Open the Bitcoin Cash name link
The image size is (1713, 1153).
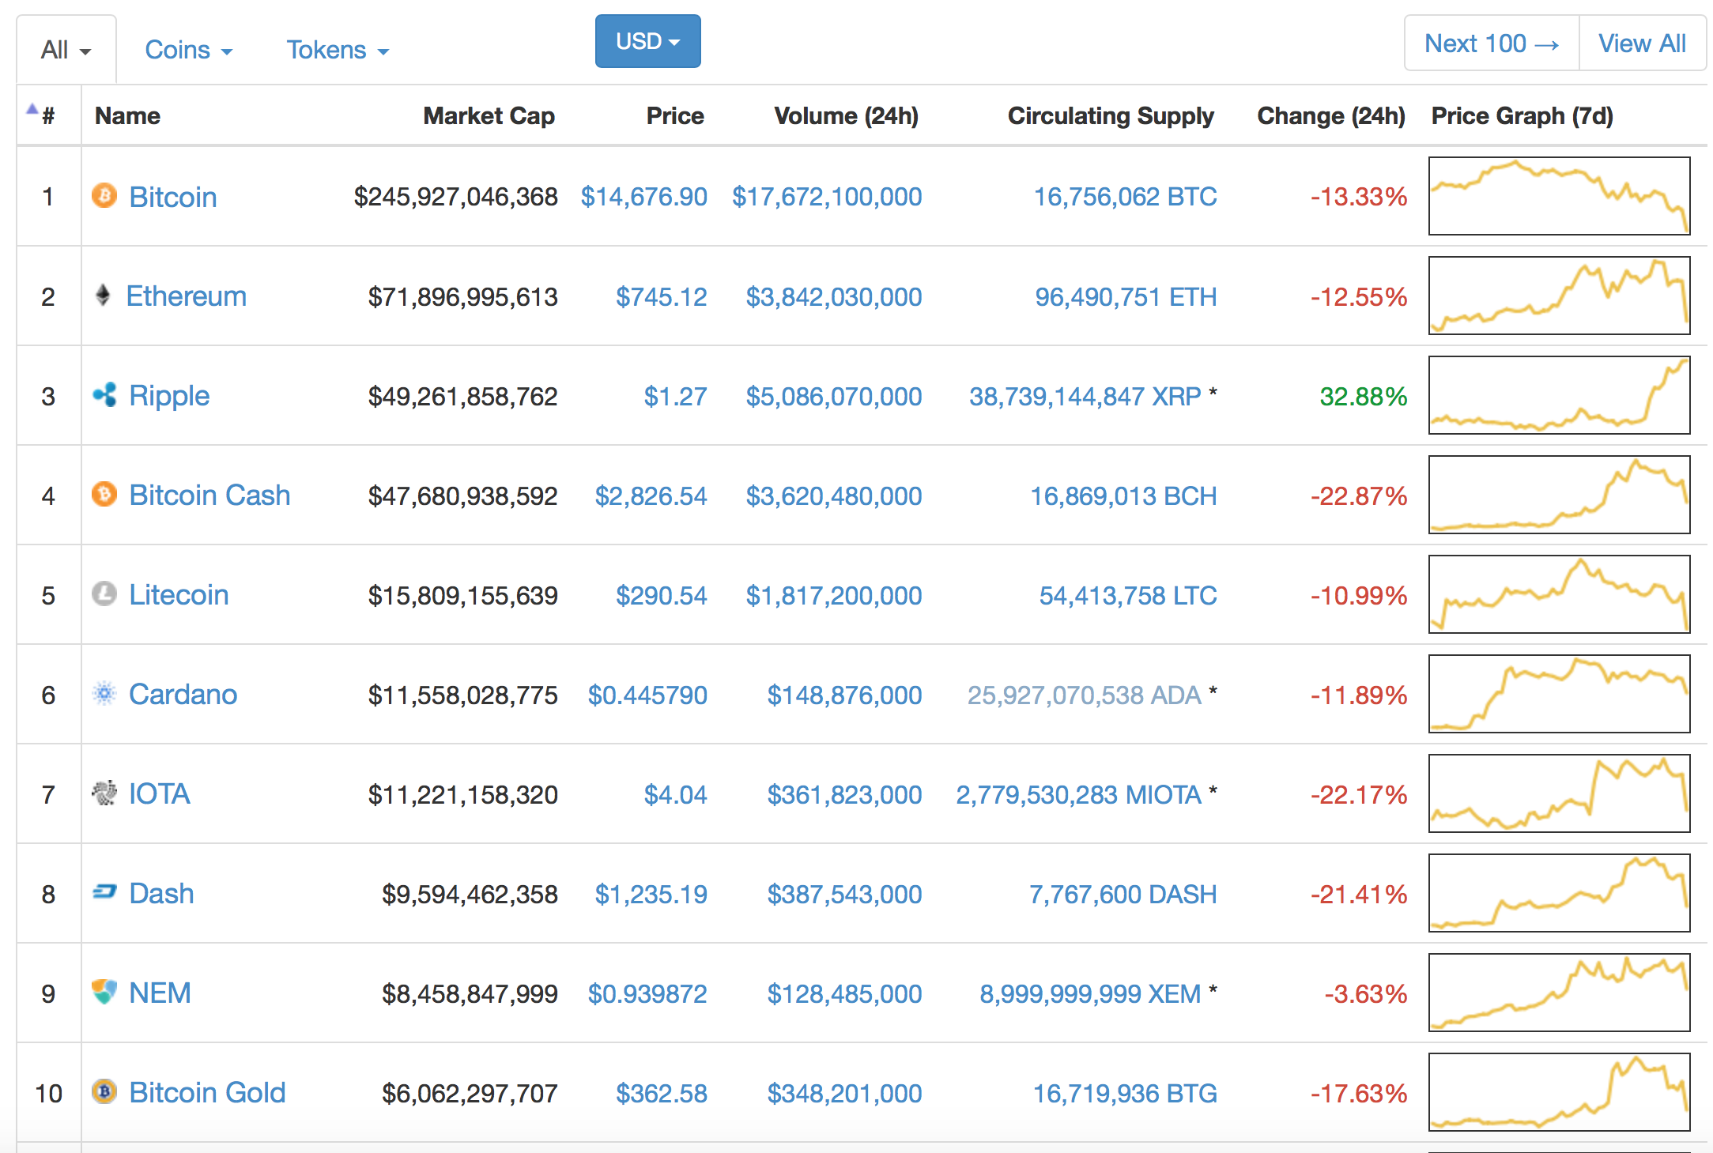tap(209, 495)
